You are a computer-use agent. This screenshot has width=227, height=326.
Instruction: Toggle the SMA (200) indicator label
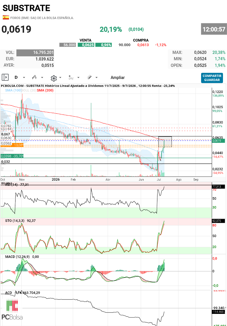coord(45,90)
